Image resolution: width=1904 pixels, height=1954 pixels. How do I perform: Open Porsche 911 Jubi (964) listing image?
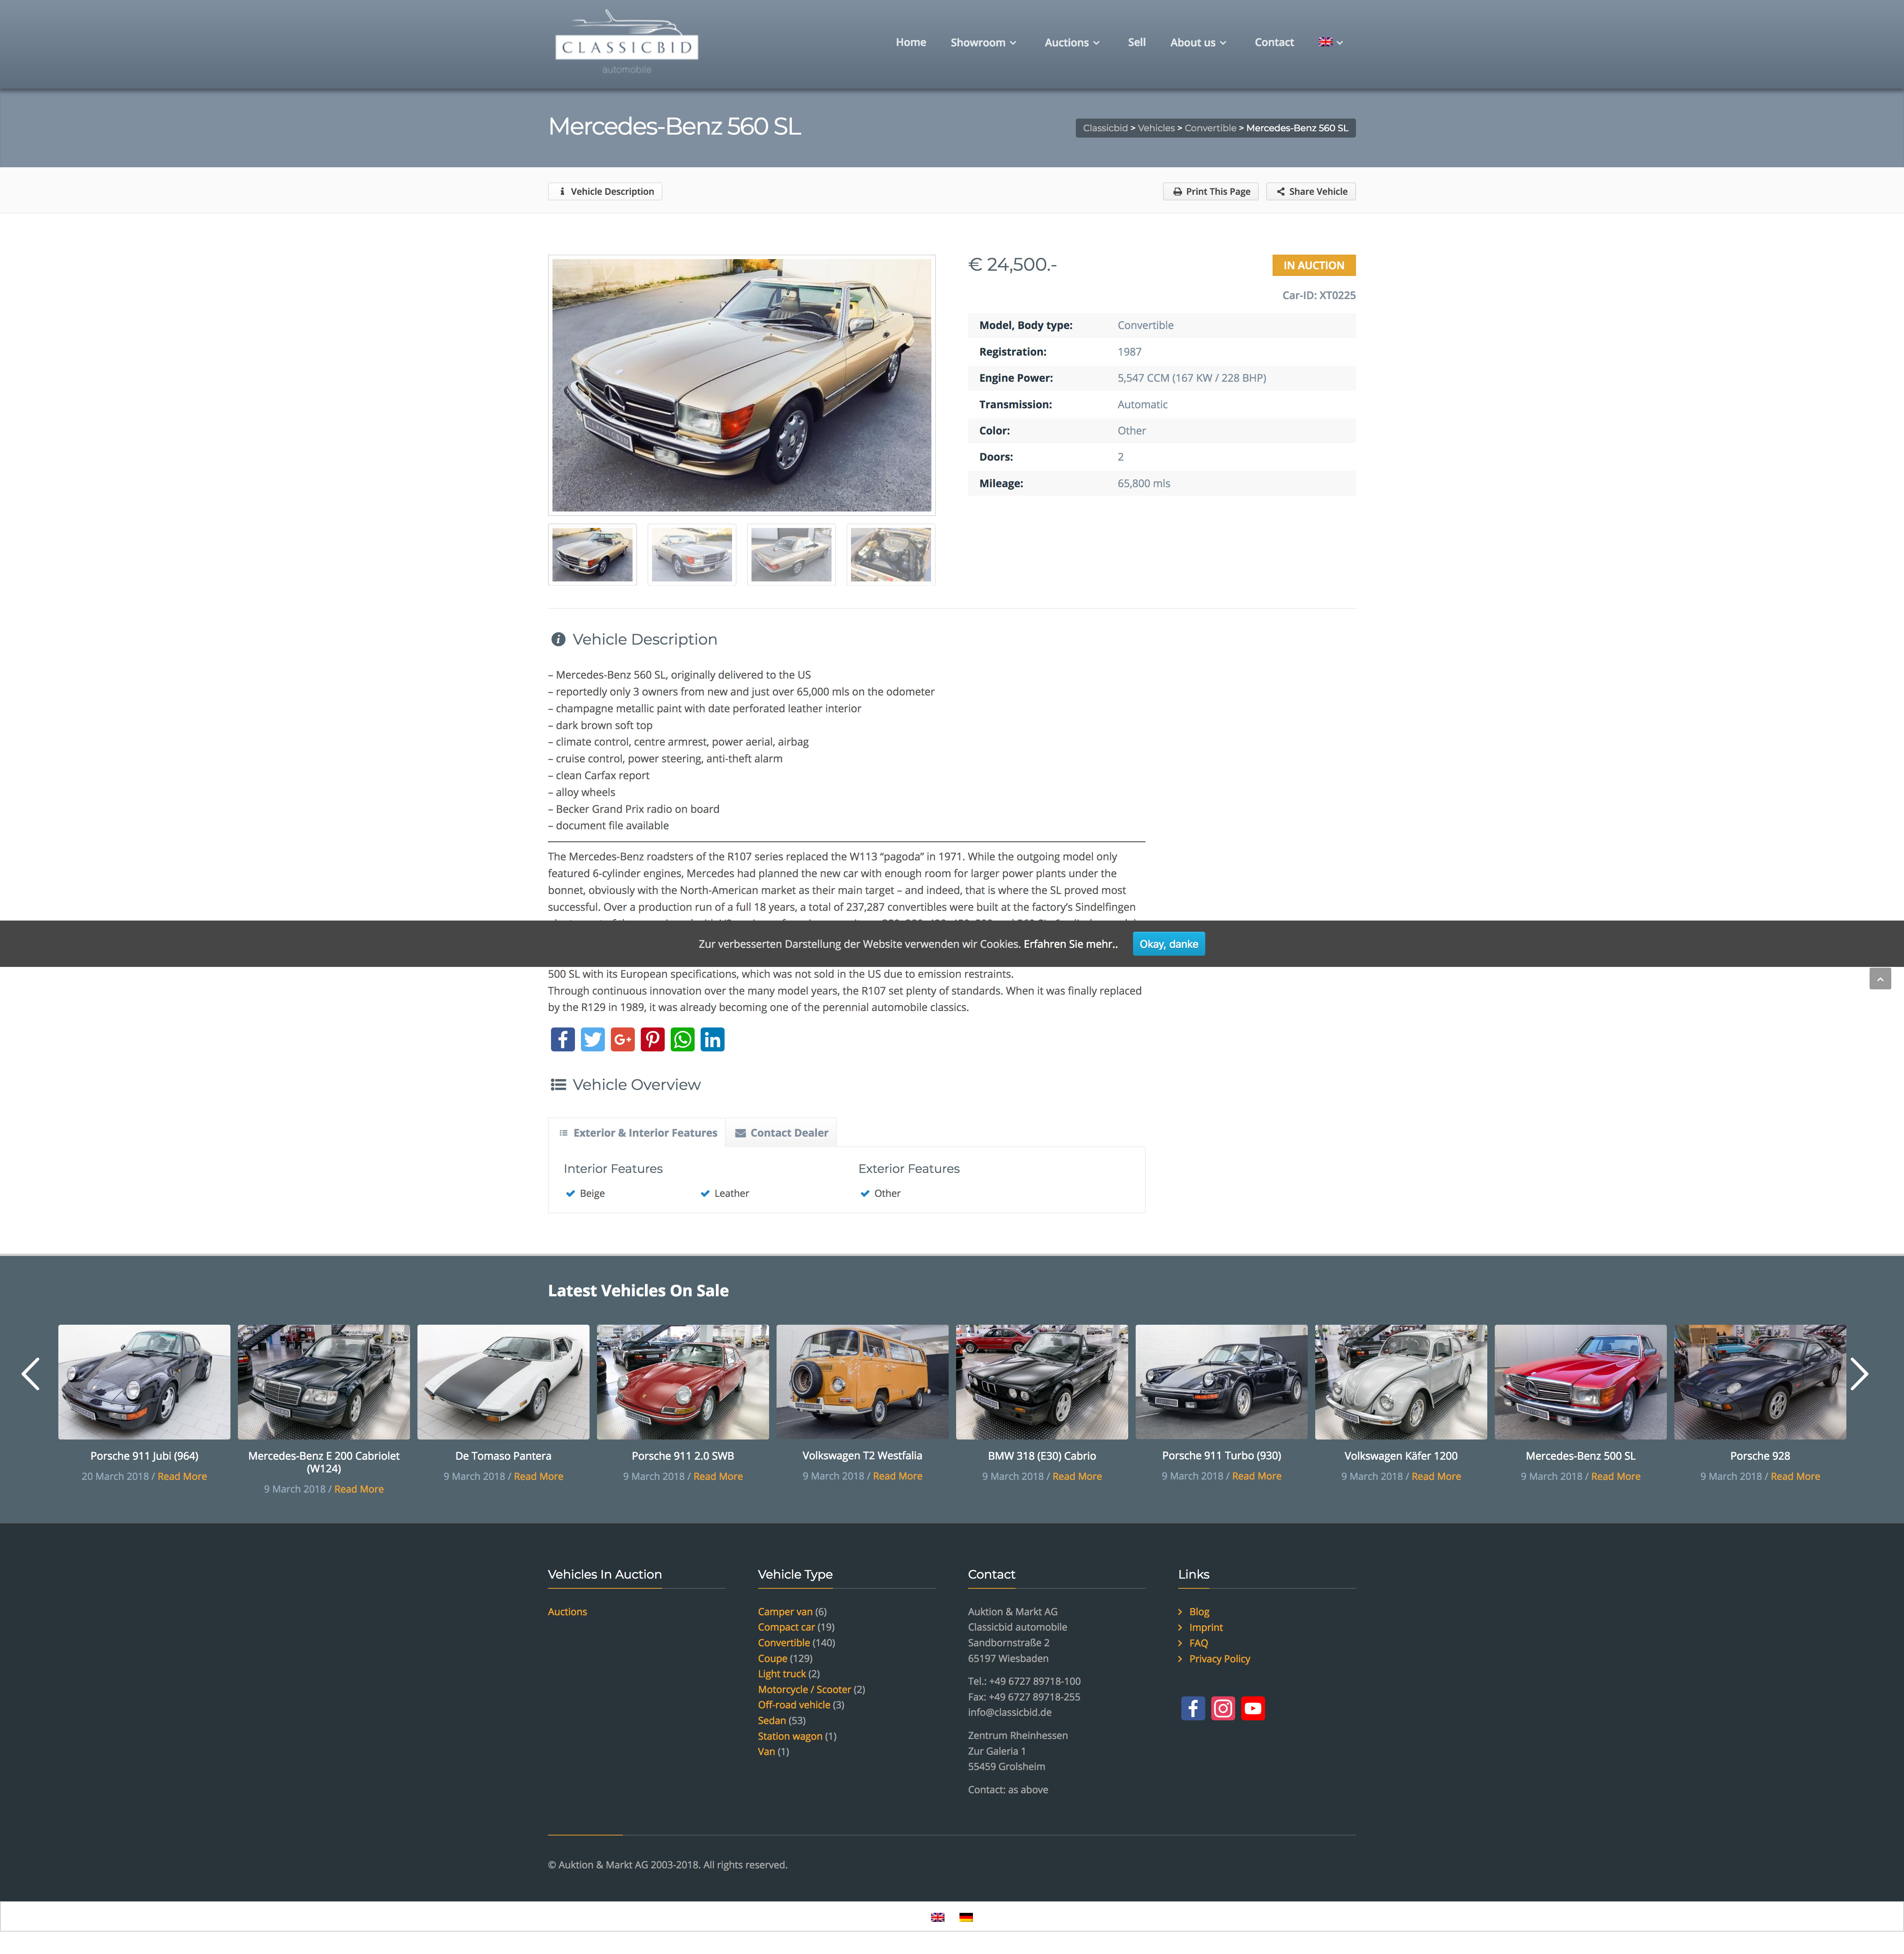(x=144, y=1382)
